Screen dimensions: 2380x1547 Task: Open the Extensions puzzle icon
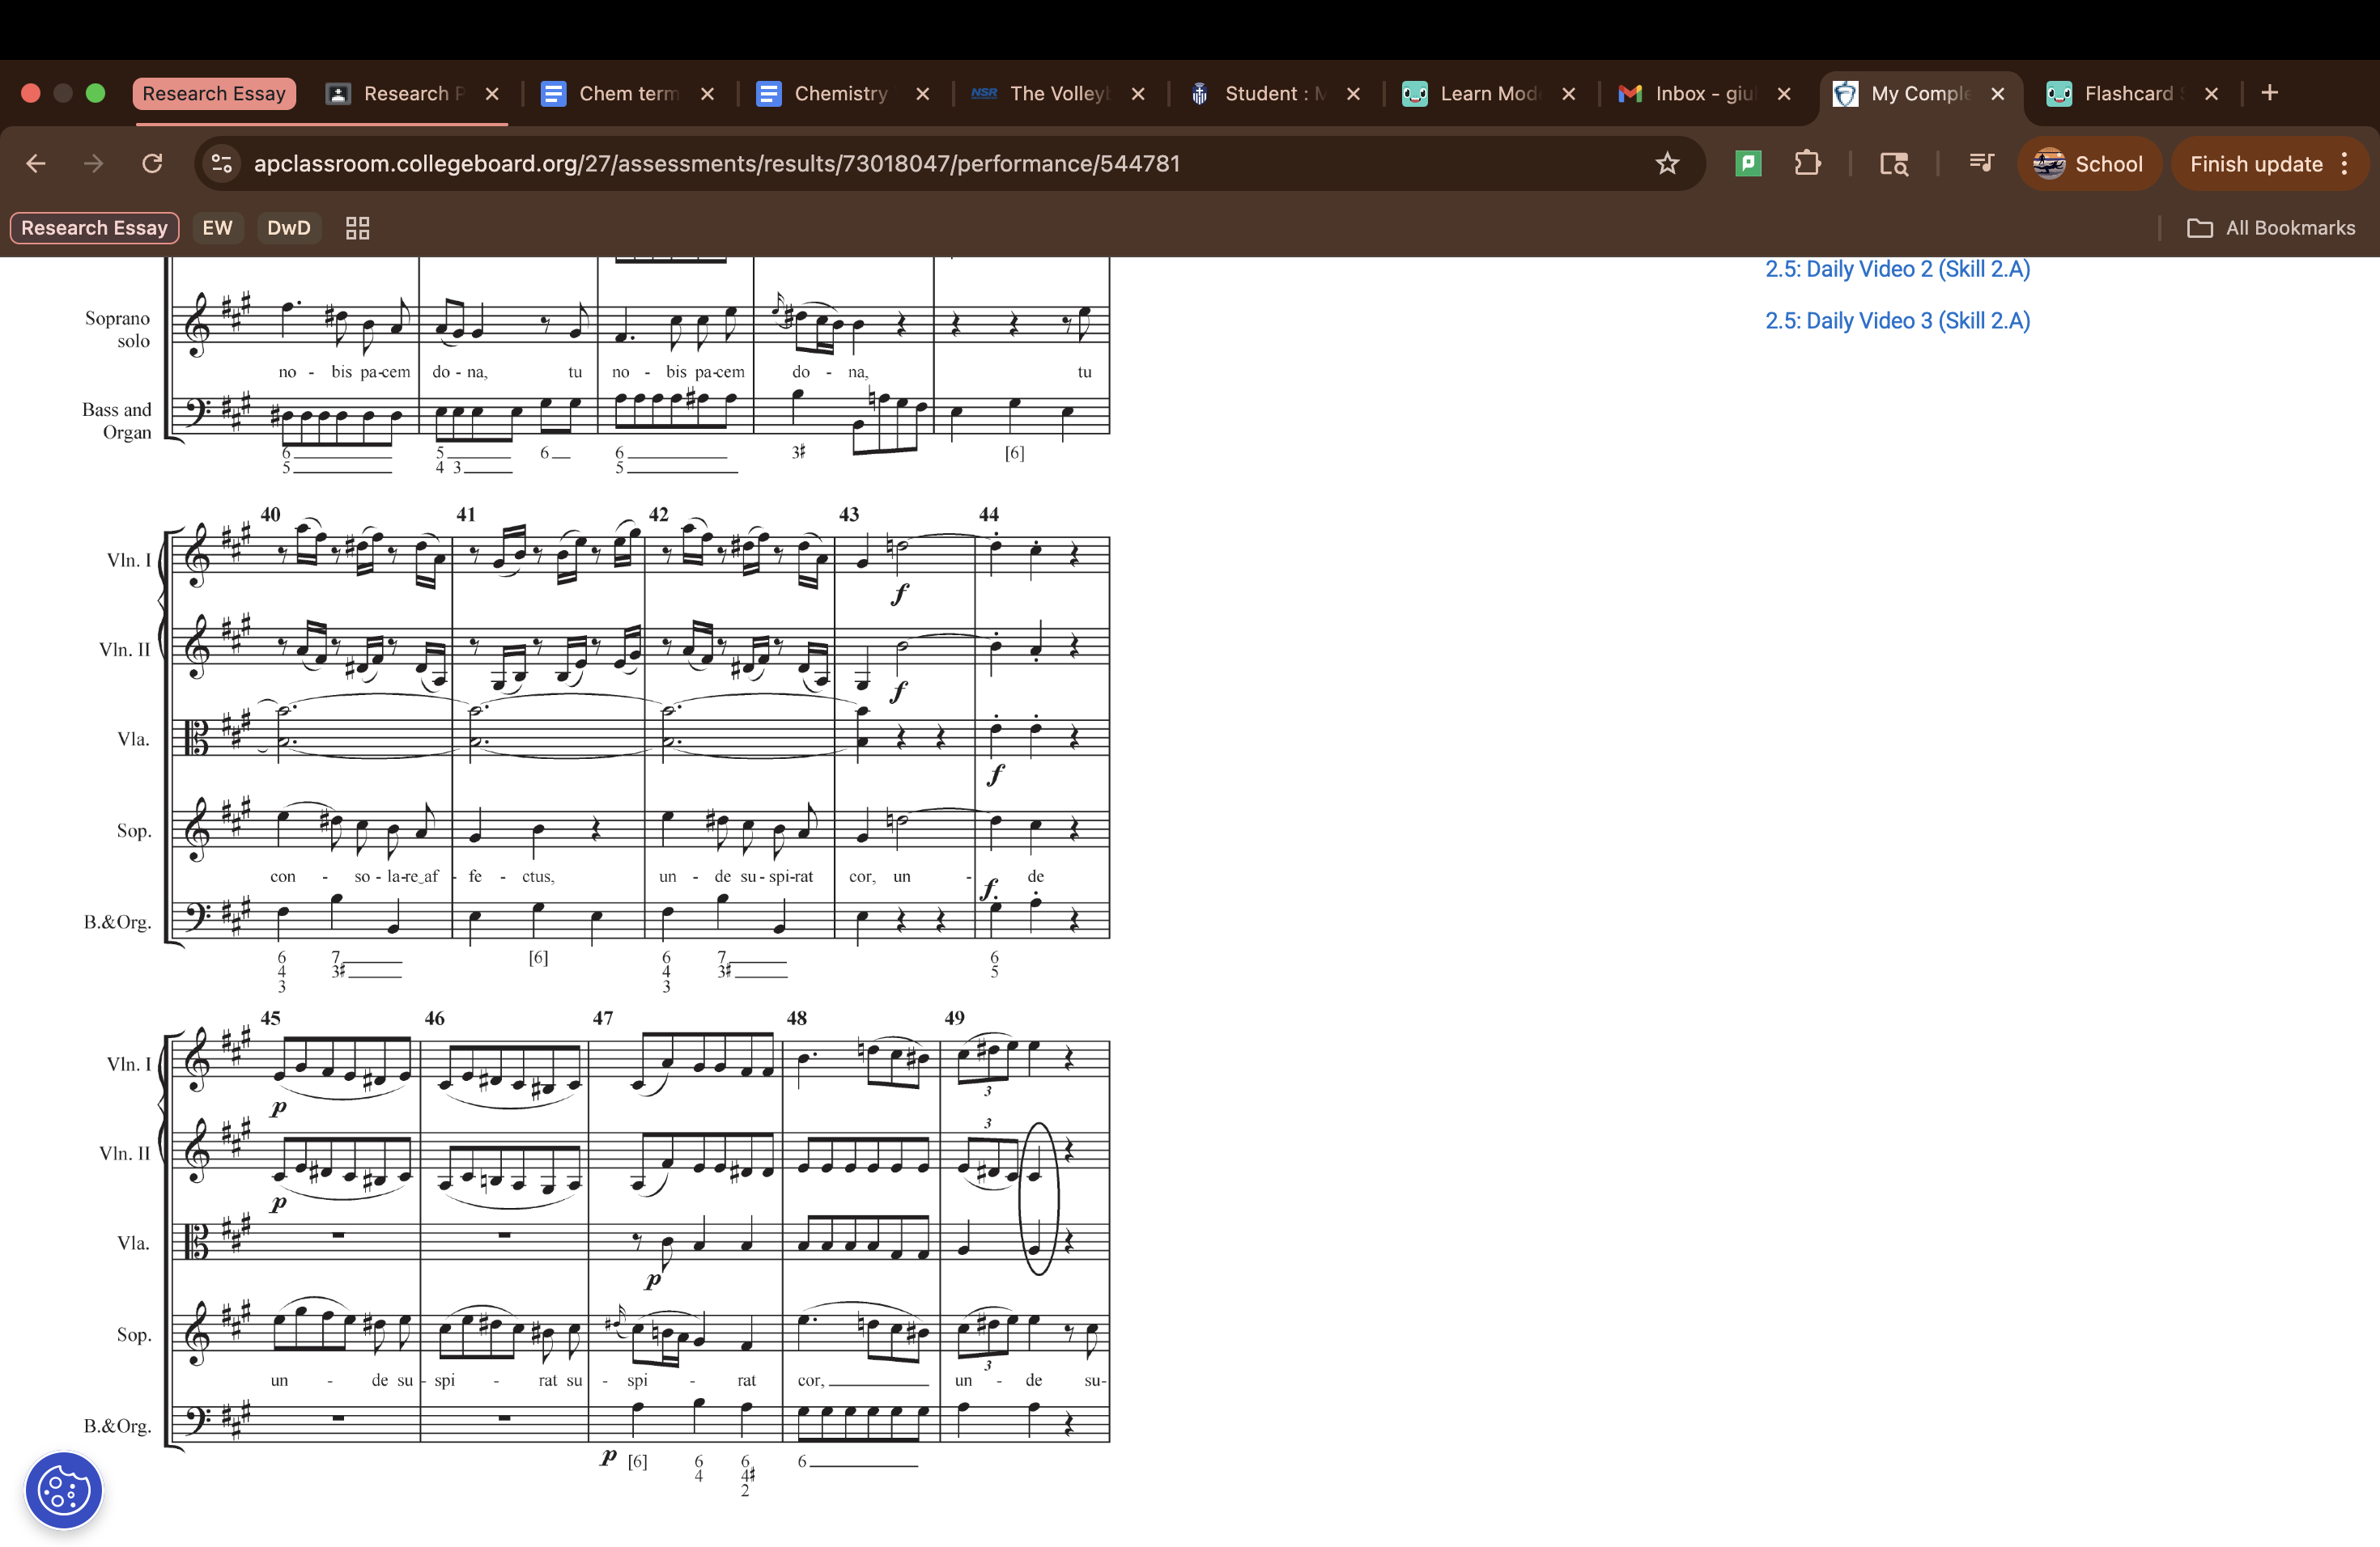click(x=1807, y=163)
